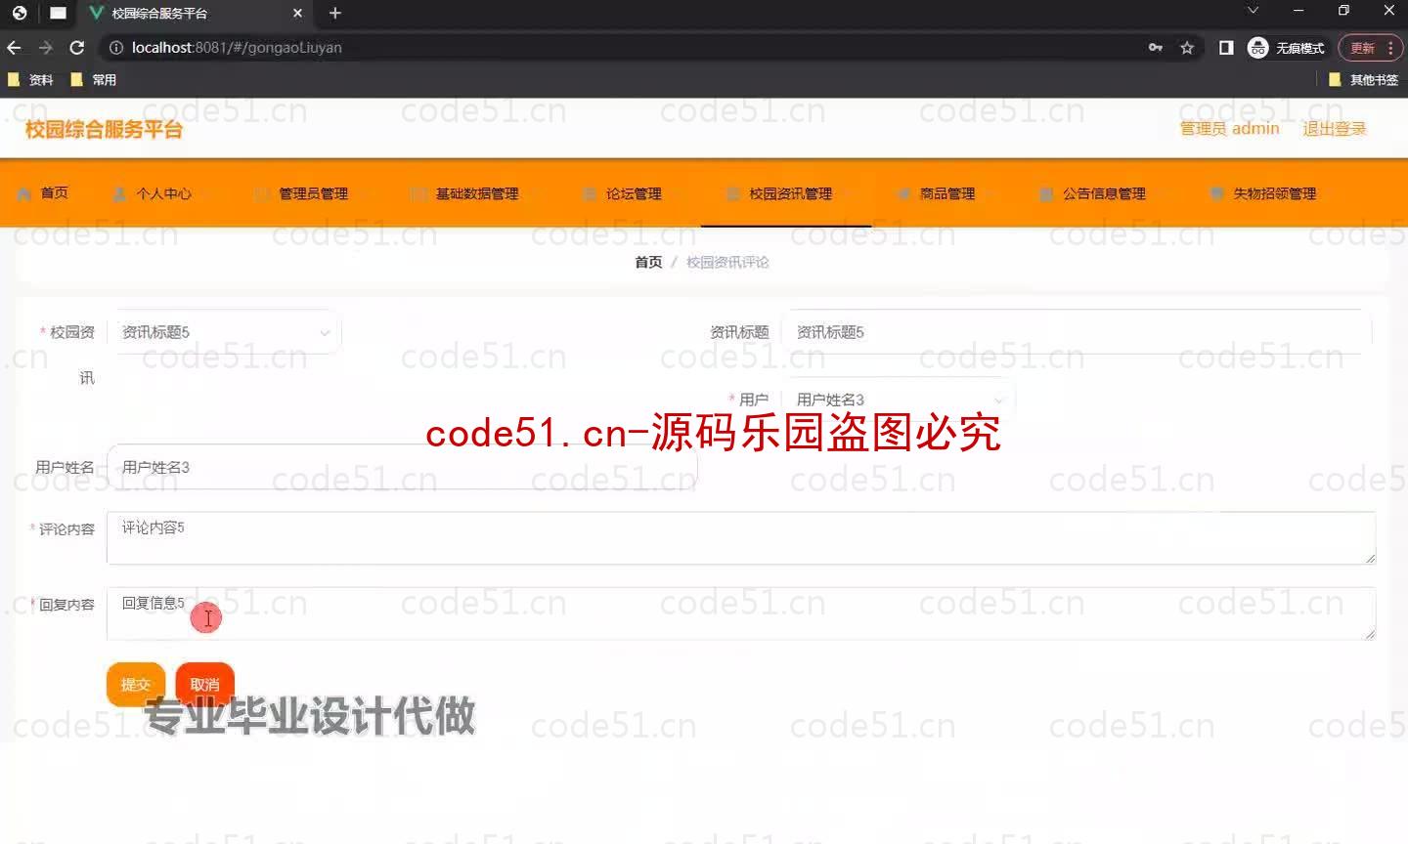Viewport: 1408px width, 844px height.
Task: Click the address bar URL
Action: [237, 47]
